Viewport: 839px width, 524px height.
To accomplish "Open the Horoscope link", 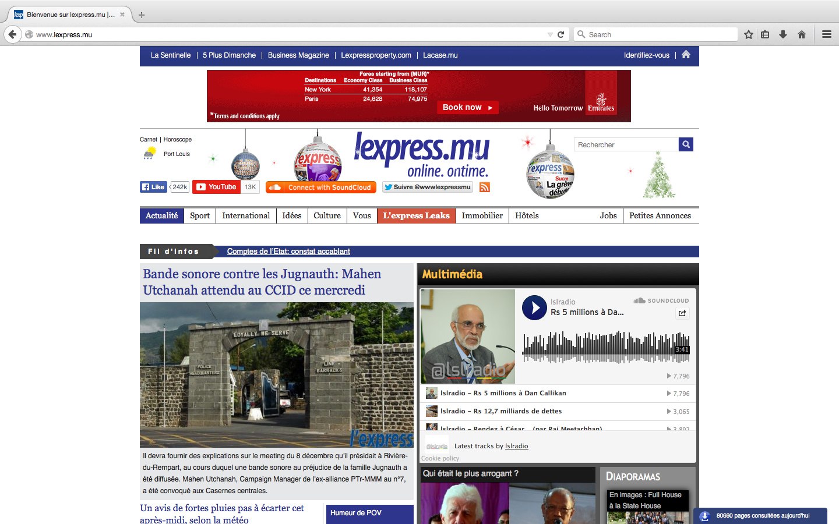I will point(178,139).
